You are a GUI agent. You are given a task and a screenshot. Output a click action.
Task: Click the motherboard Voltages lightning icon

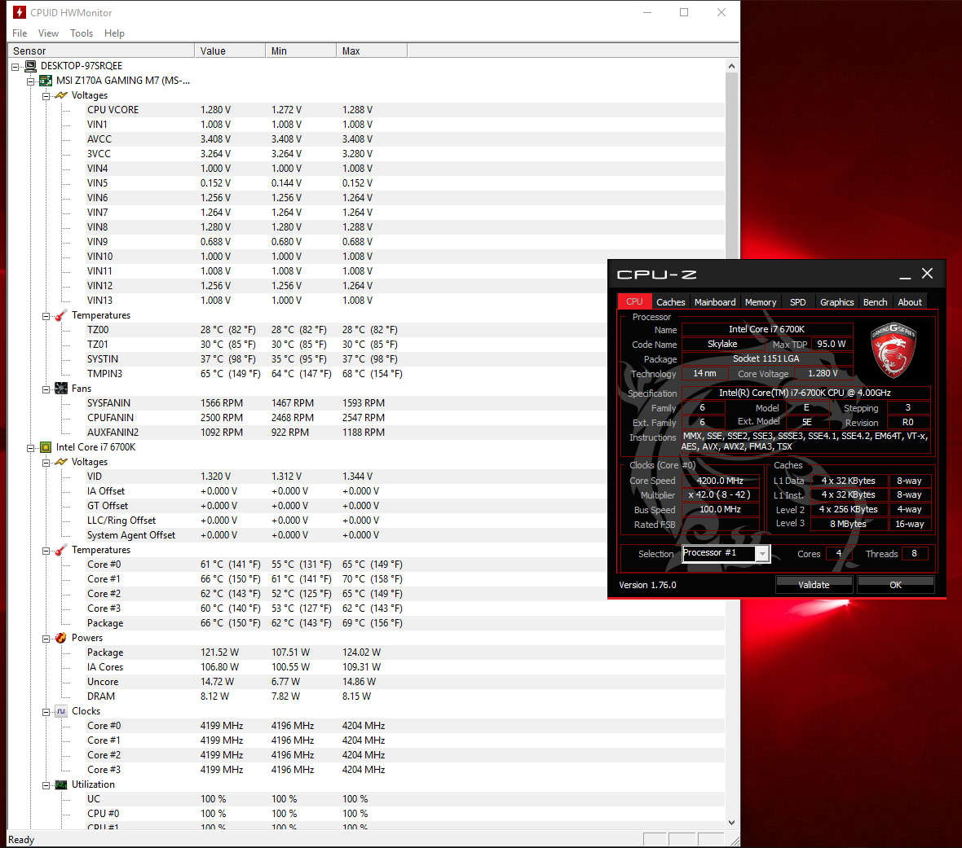pyautogui.click(x=61, y=95)
